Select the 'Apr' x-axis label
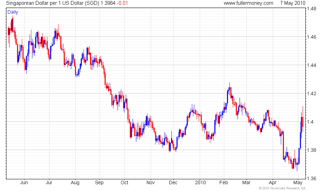Screen dimensions: 334x191 point(273,183)
